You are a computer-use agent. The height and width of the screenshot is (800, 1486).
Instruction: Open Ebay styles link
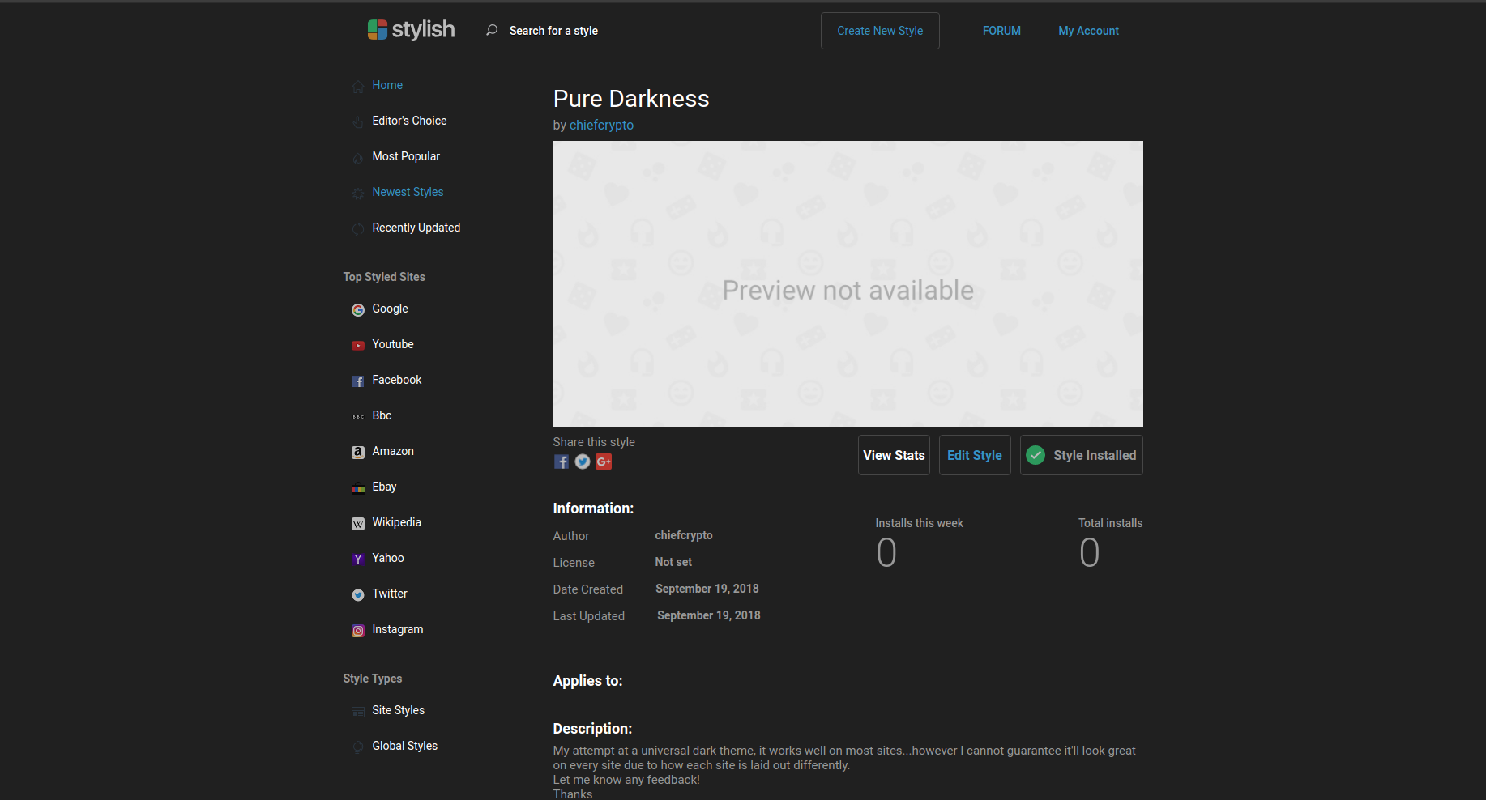(384, 487)
